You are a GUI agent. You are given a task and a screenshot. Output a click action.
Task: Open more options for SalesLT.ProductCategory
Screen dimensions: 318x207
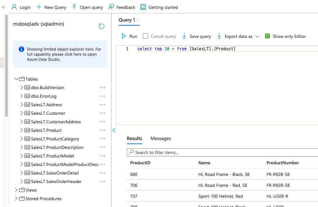pyautogui.click(x=103, y=139)
